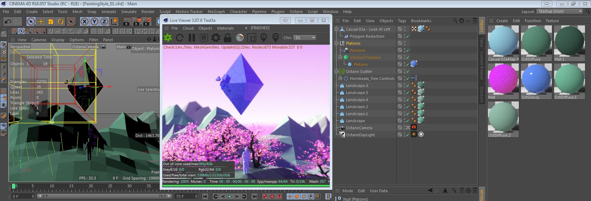The image size is (591, 201).
Task: Send render to Octane Live Viewer
Action: click(168, 37)
